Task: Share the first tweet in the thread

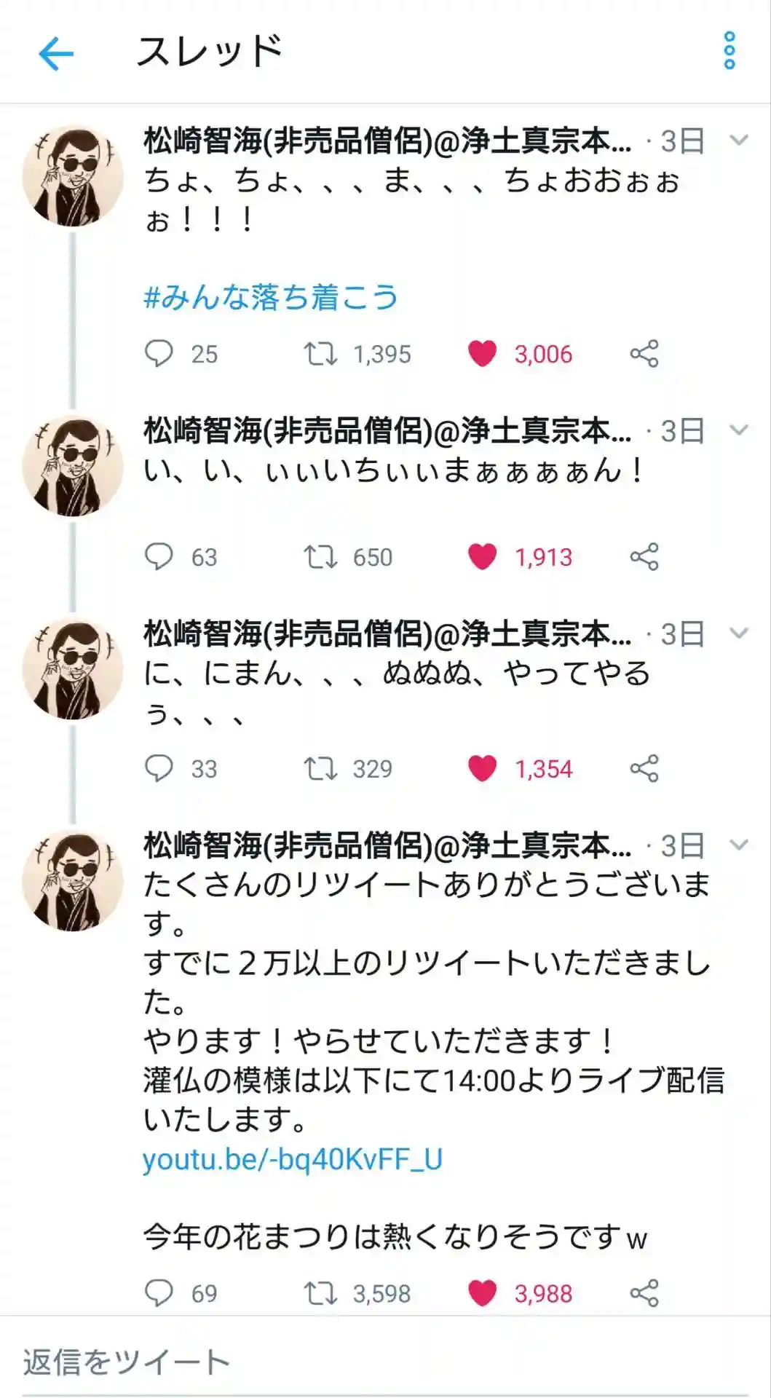Action: pyautogui.click(x=644, y=354)
